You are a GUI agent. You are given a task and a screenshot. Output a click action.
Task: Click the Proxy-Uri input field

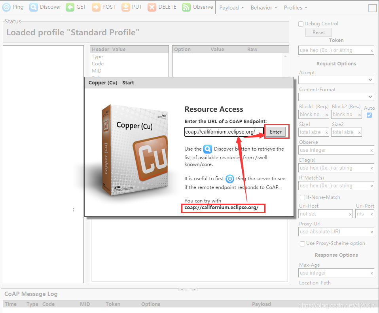pyautogui.click(x=336, y=232)
